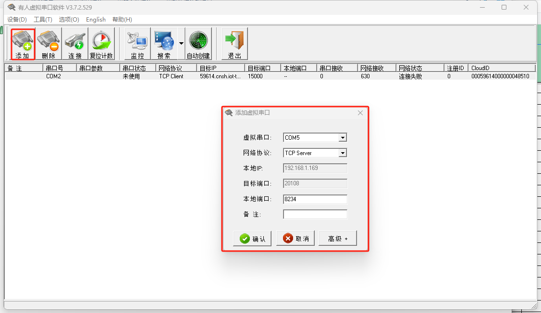The height and width of the screenshot is (313, 541).
Task: Click the 未使用 serial status cell
Action: [x=132, y=76]
